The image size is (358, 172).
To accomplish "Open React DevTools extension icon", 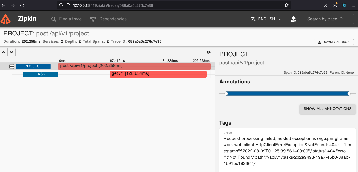I will coord(344,5).
